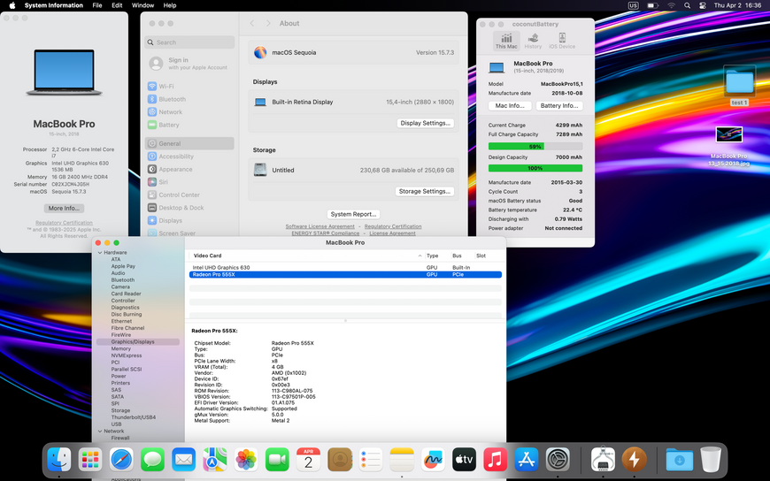770x481 pixels.
Task: Select Bluetooth in System Settings sidebar
Action: click(x=189, y=99)
